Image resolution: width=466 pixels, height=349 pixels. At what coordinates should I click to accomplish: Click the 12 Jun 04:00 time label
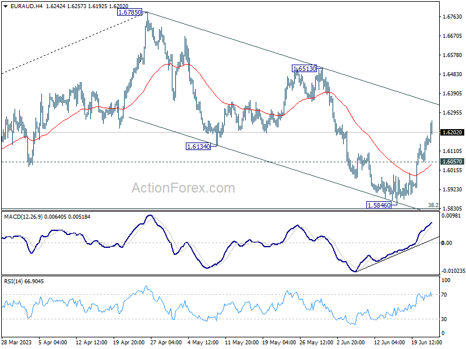click(x=389, y=342)
